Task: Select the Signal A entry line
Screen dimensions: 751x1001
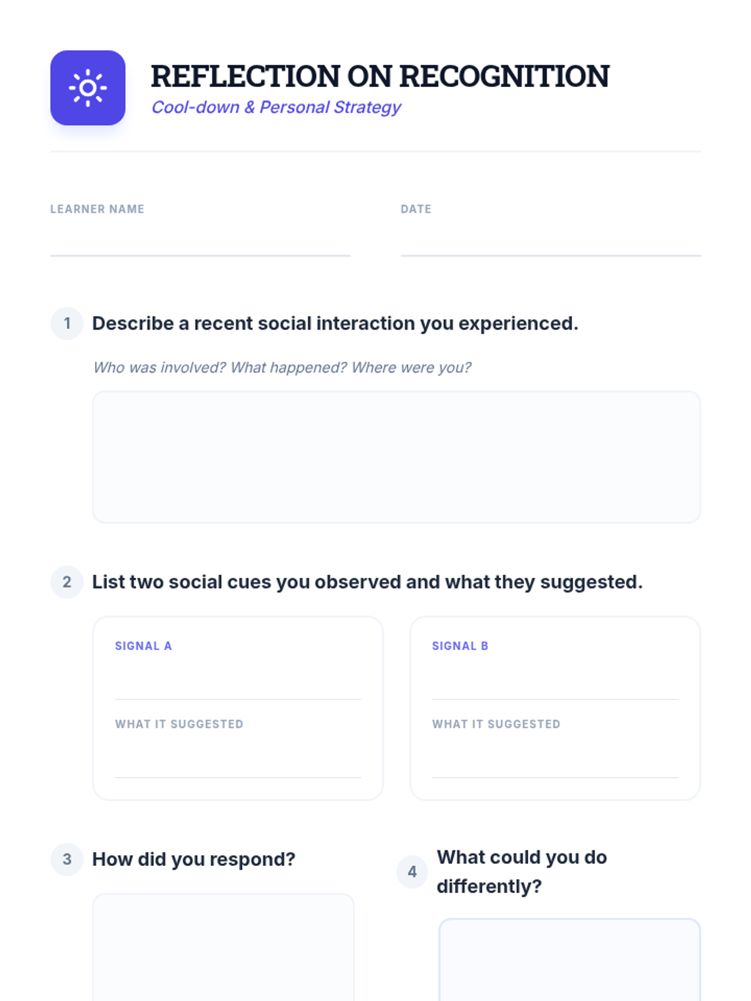Action: (x=238, y=682)
